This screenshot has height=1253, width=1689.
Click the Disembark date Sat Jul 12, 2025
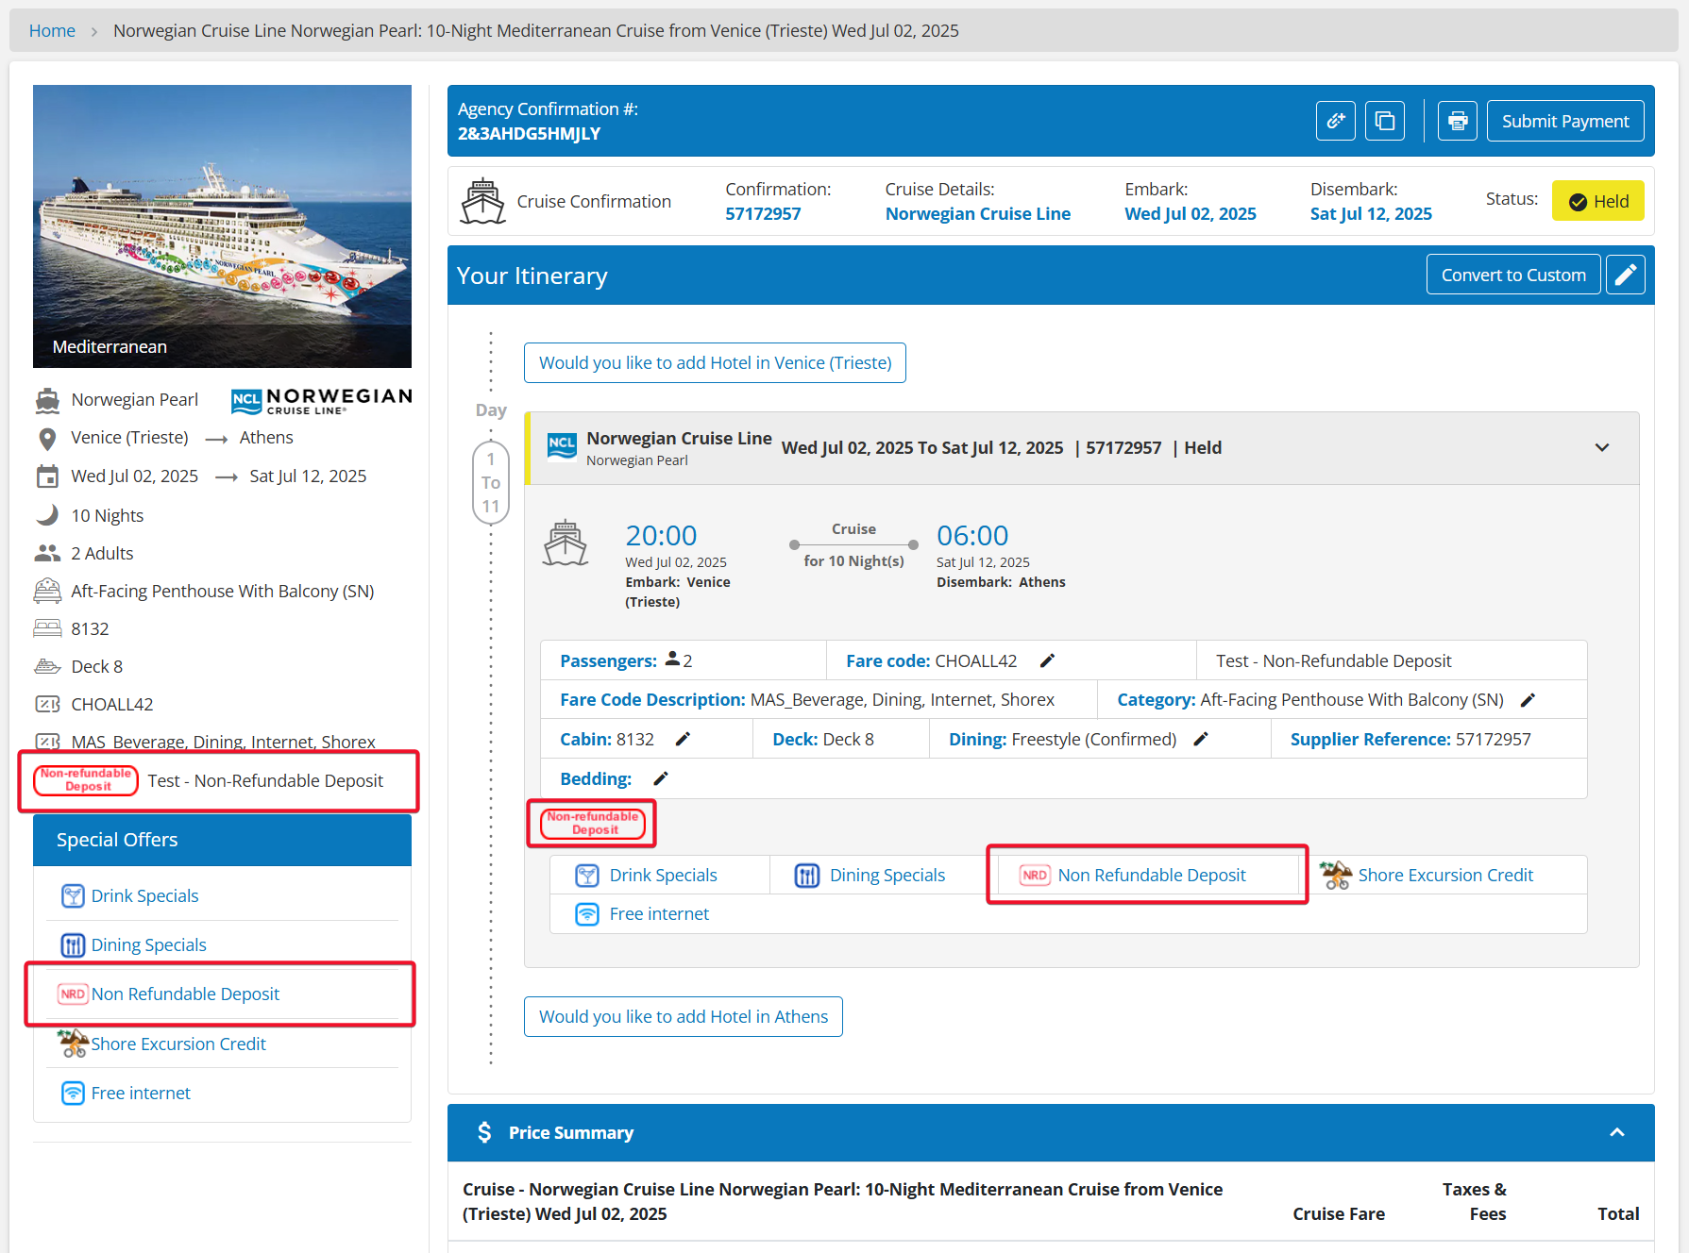(1371, 214)
